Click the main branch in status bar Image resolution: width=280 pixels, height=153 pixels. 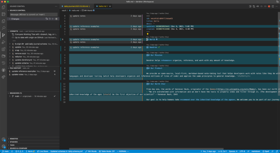(x=5, y=151)
